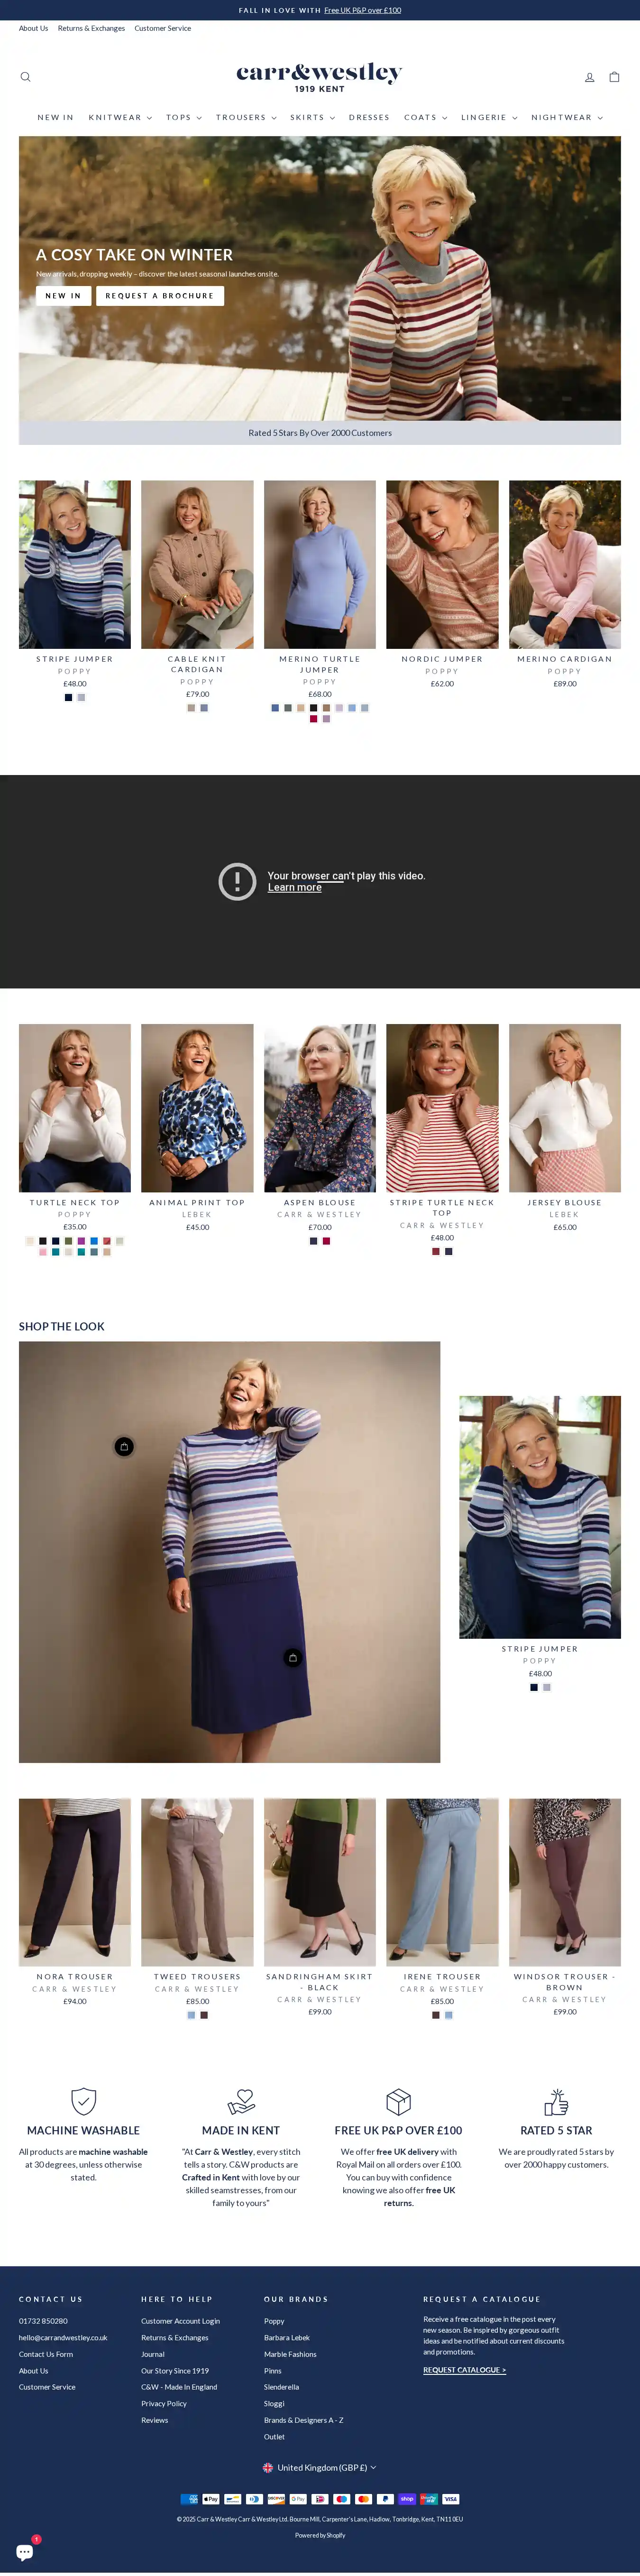The height and width of the screenshot is (2576, 640).
Task: Select red swatch under Aspen Blouse
Action: 326,1241
